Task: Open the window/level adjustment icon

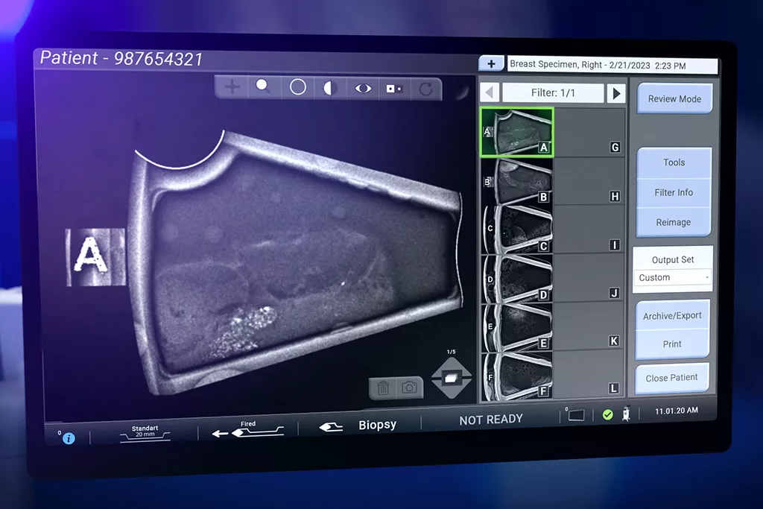Action: pos(393,87)
